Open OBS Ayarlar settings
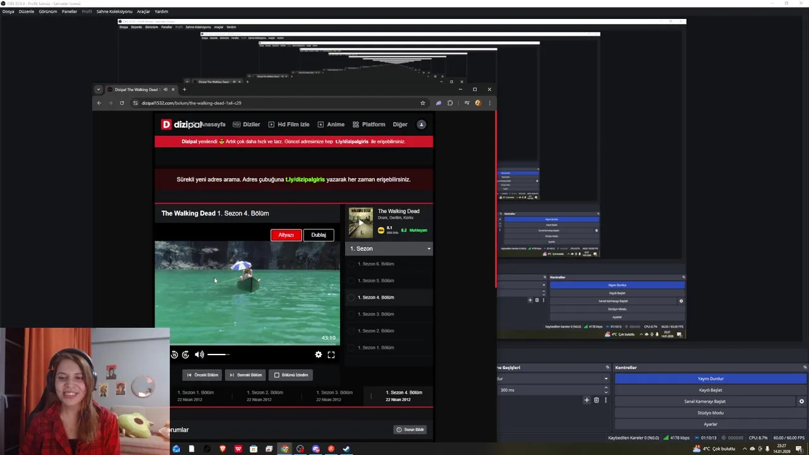The image size is (809, 455). coord(710,424)
